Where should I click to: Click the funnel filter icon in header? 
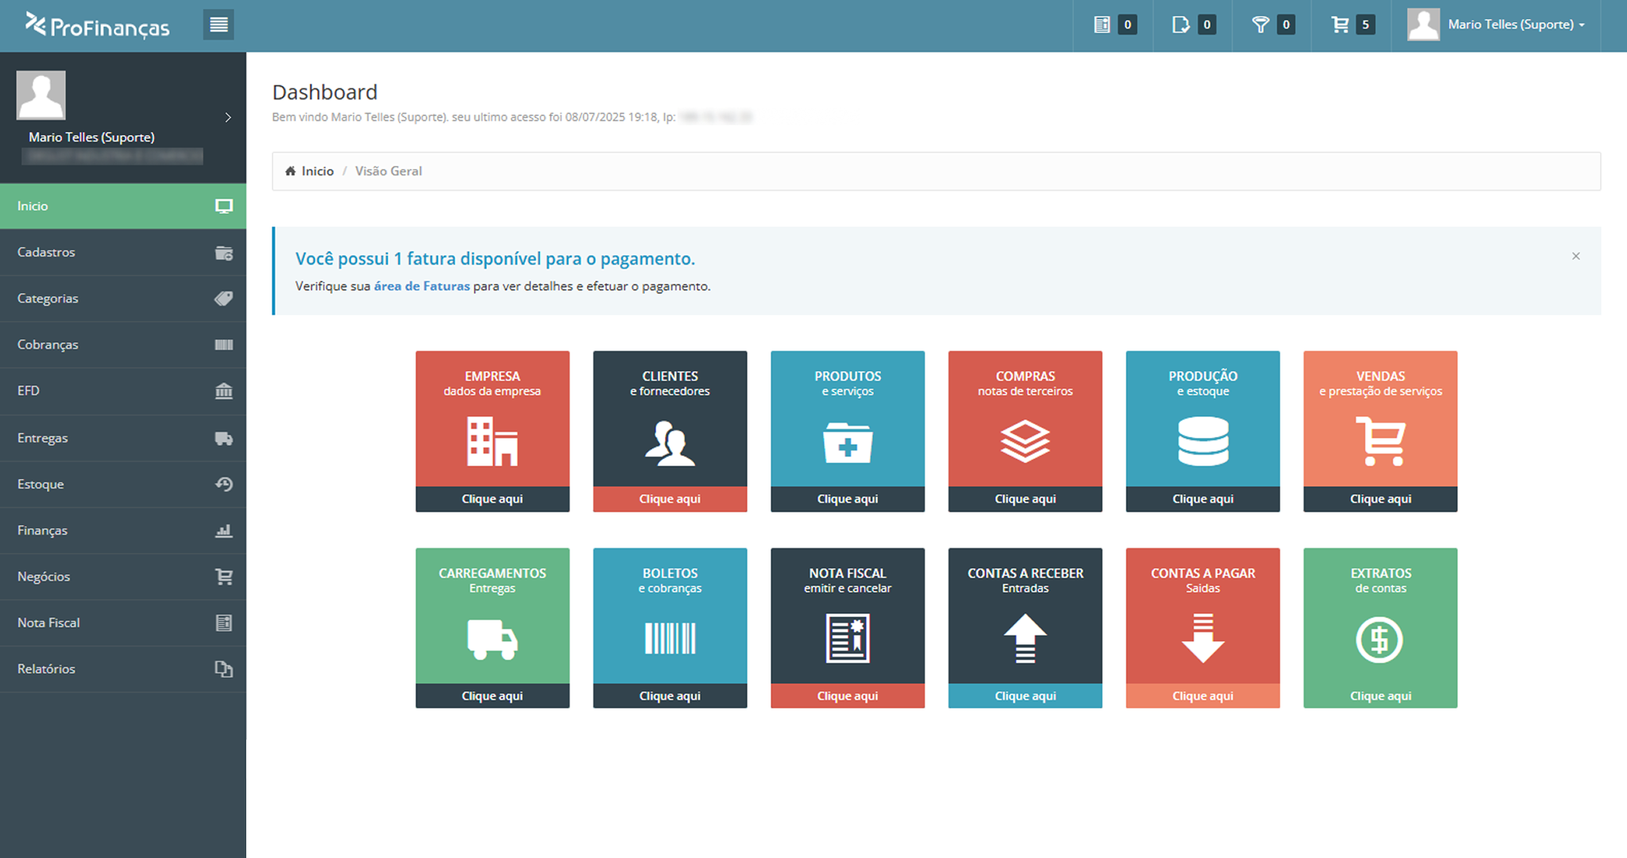(x=1260, y=25)
